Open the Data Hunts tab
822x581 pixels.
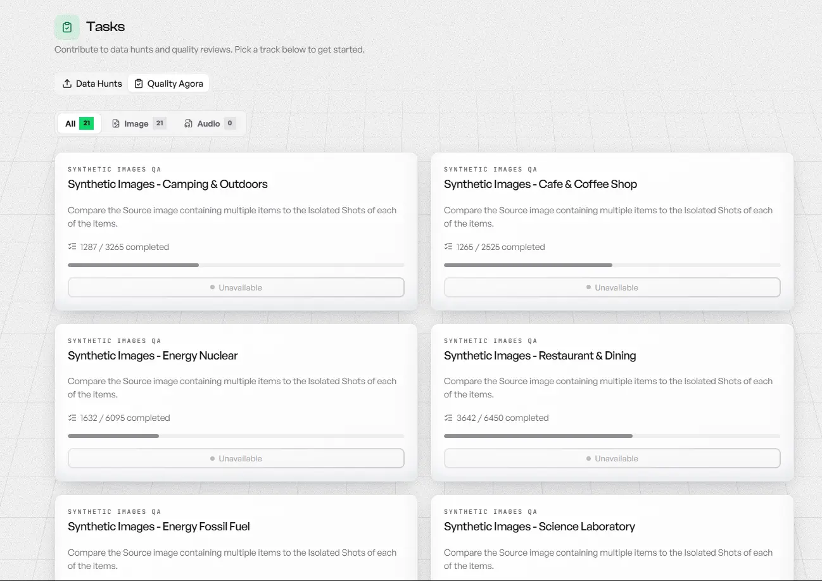coord(92,84)
